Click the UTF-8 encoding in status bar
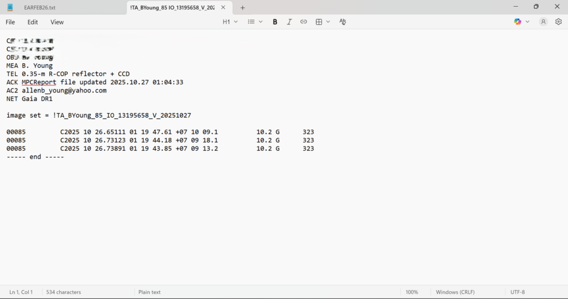Image resolution: width=568 pixels, height=299 pixels. (x=518, y=292)
